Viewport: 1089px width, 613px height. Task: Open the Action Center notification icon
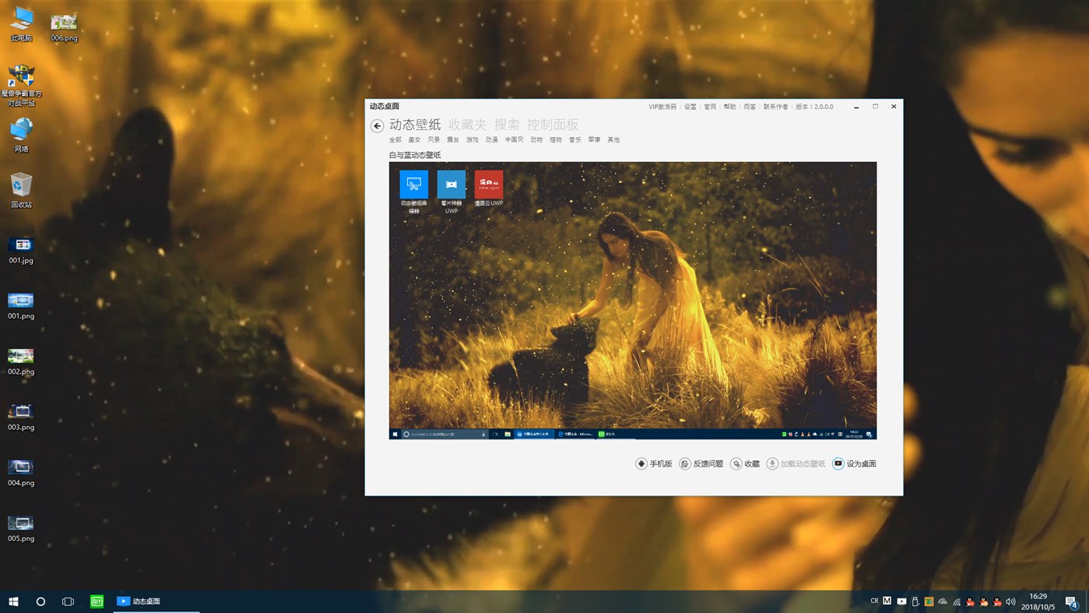(1070, 601)
